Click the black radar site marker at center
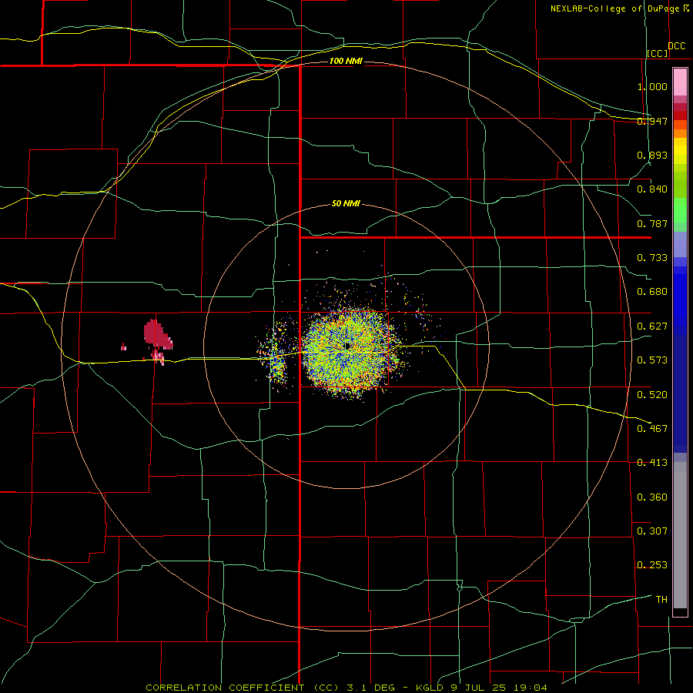 coord(347,346)
